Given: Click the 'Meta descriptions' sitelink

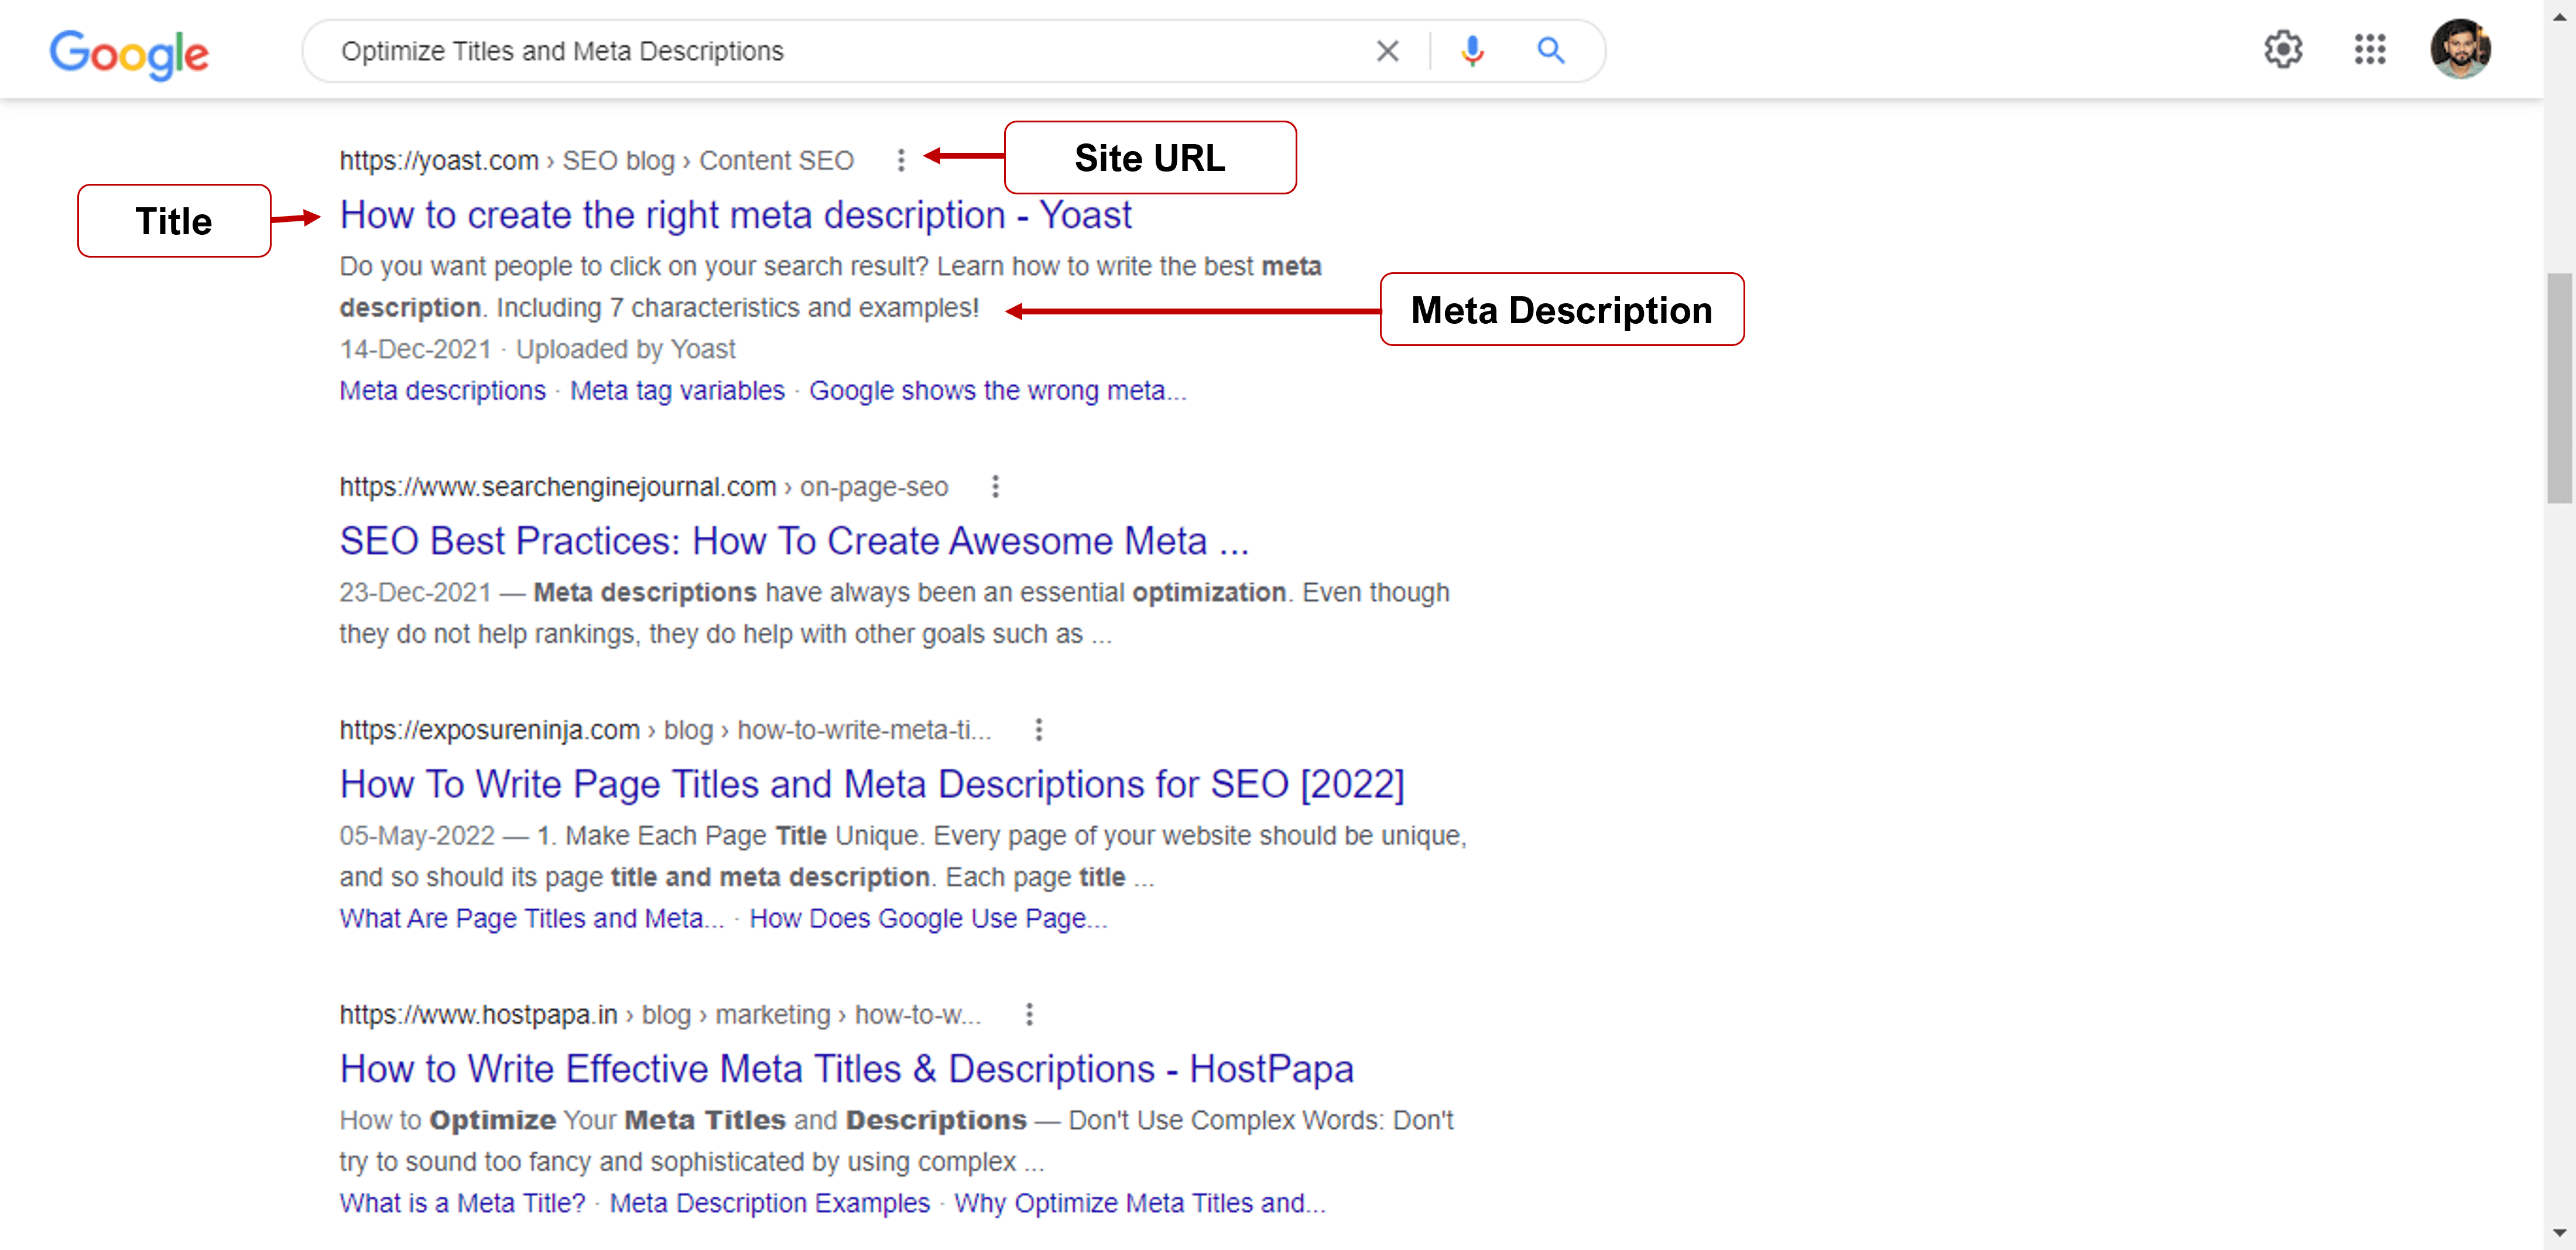Looking at the screenshot, I should click(x=442, y=391).
